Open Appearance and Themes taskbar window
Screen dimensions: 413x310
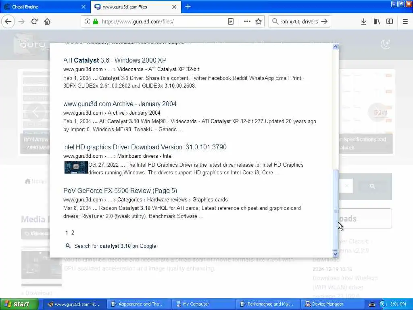click(x=139, y=304)
